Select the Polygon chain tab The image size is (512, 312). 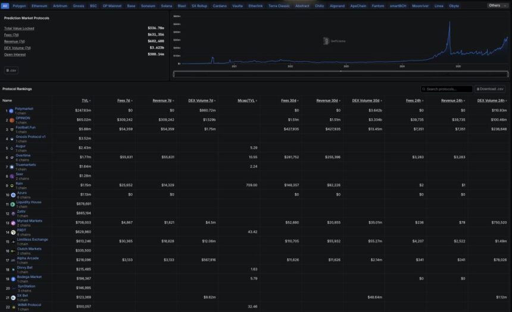tap(20, 5)
